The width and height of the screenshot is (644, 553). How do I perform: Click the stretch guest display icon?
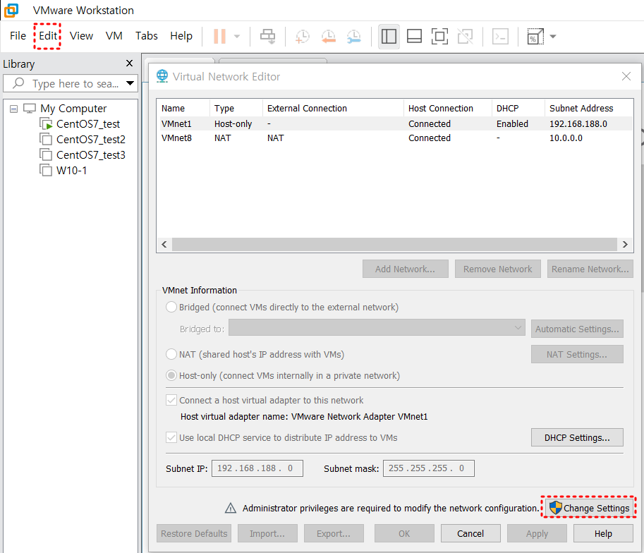(535, 36)
